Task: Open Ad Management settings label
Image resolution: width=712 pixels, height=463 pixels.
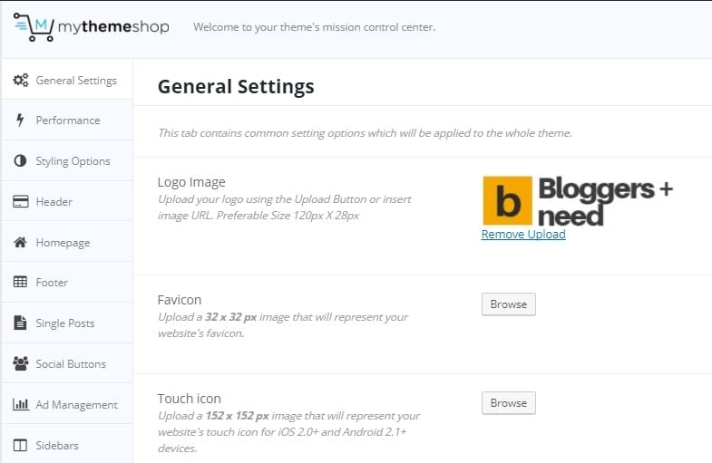Action: 77,404
